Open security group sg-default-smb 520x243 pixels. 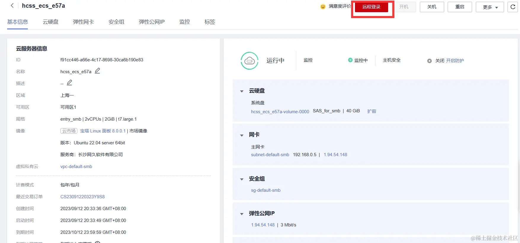click(x=266, y=190)
